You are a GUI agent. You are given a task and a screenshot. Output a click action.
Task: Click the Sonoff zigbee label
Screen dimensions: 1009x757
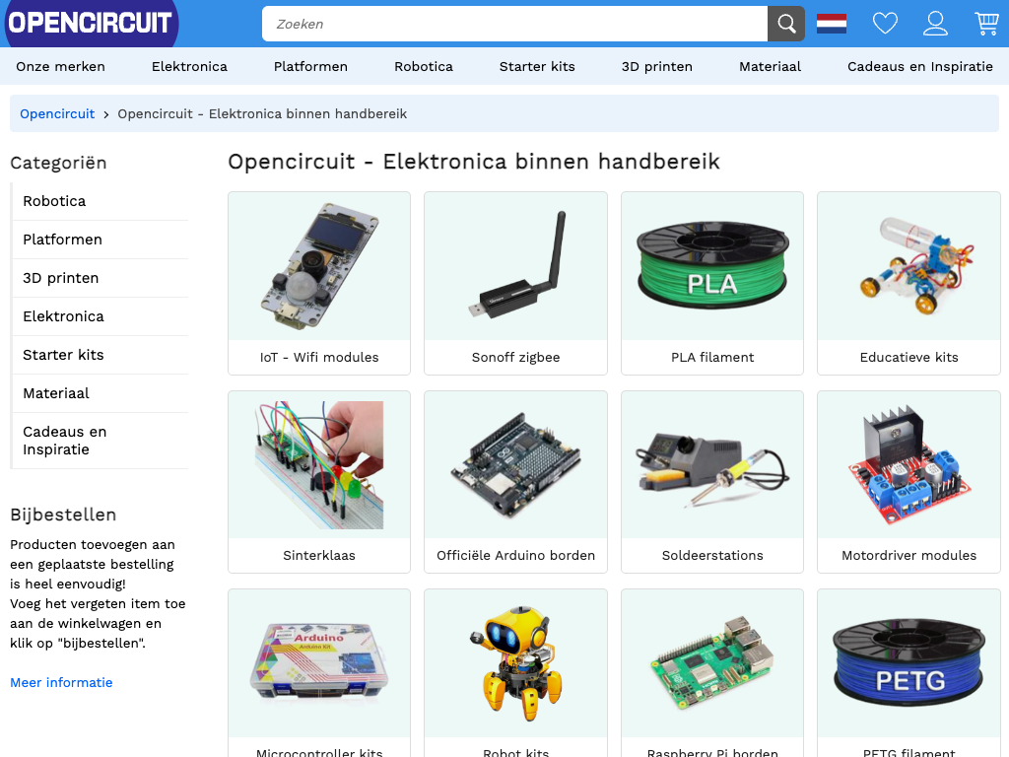click(515, 357)
